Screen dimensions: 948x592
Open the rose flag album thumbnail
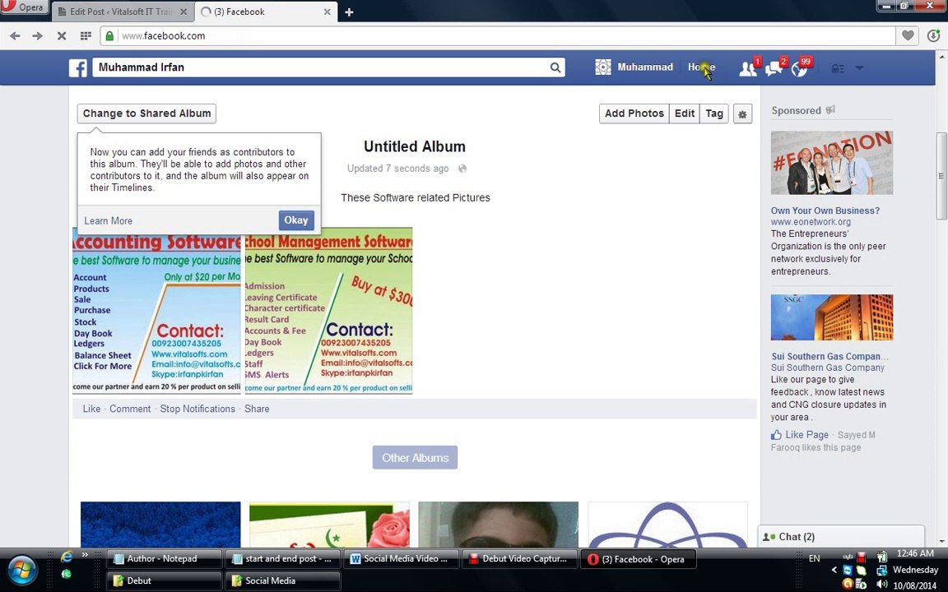tap(329, 525)
